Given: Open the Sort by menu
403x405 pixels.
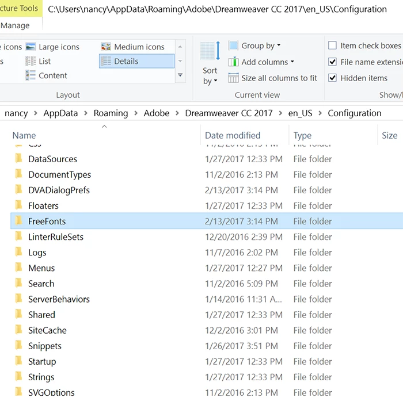Looking at the screenshot, I should [210, 63].
